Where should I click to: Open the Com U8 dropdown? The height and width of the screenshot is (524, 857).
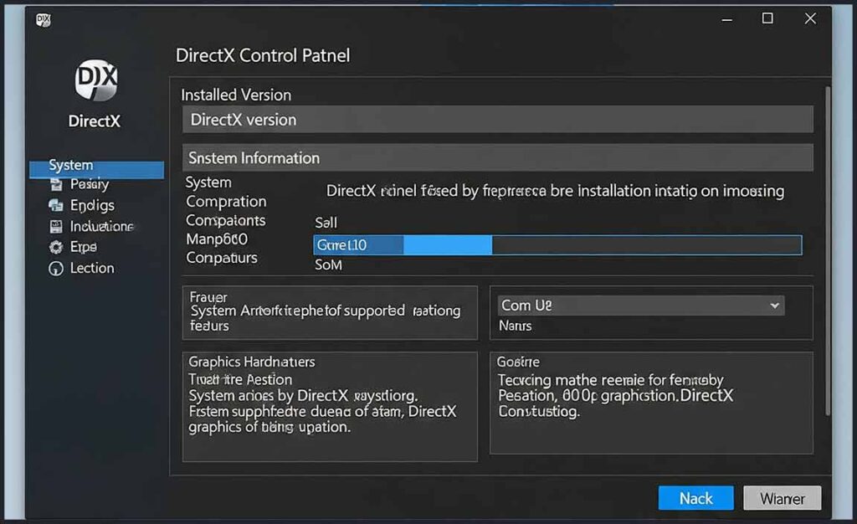click(640, 305)
